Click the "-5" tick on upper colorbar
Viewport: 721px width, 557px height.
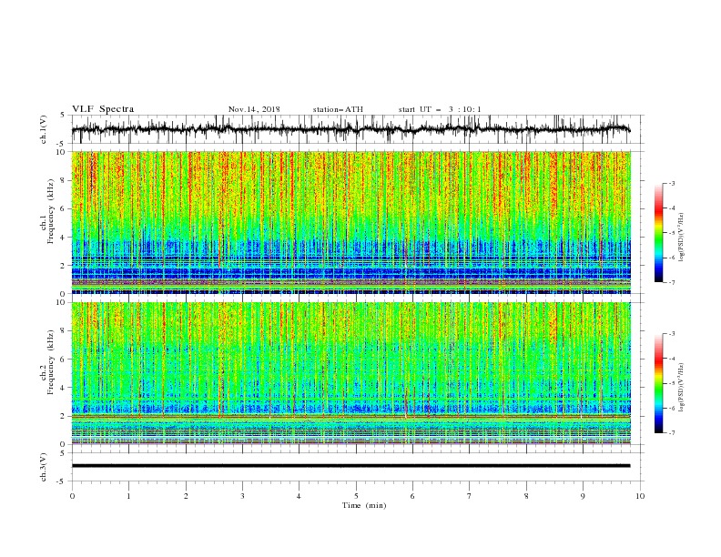(672, 233)
